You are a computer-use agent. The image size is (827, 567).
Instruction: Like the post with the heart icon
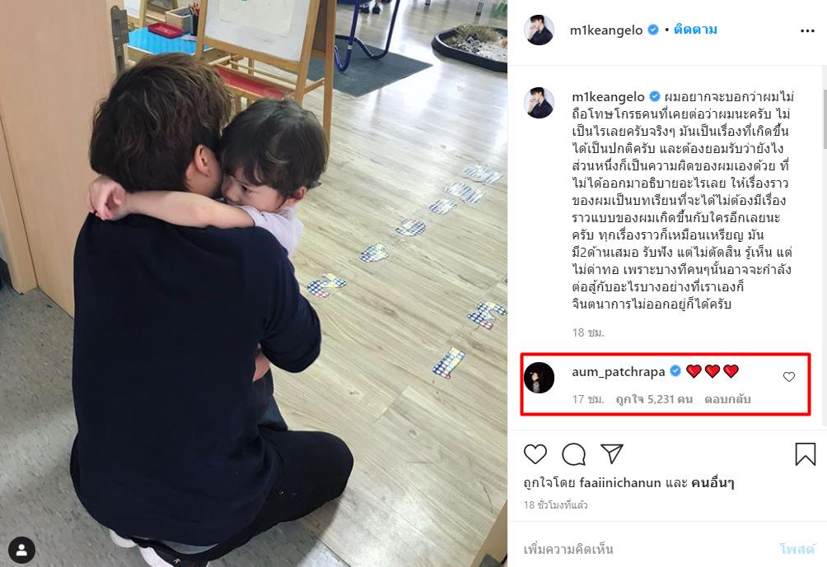click(535, 453)
